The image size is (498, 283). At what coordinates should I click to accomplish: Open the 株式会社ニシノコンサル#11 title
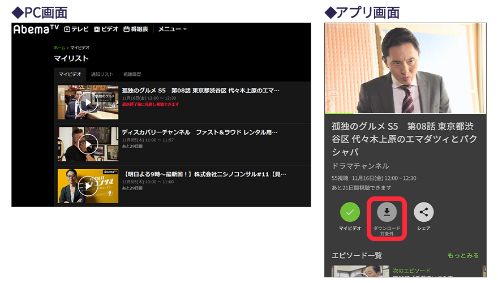pos(204,174)
